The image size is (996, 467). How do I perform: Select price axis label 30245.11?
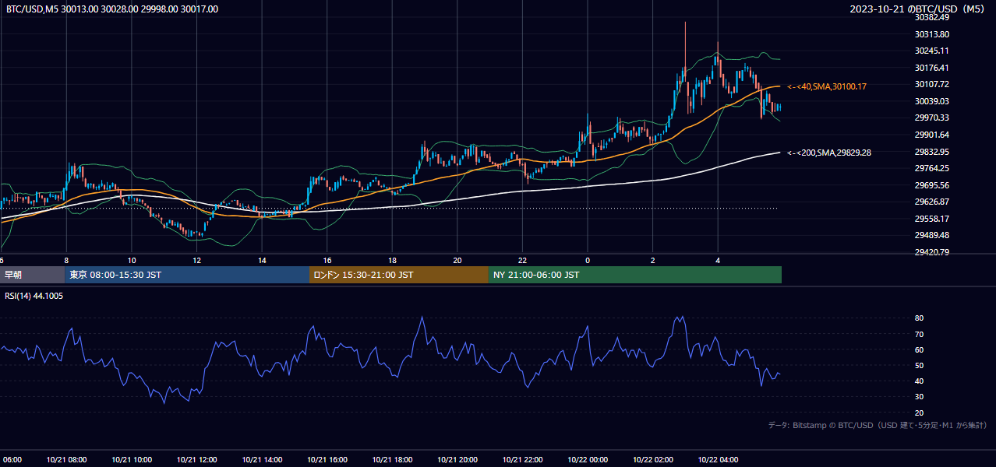[x=931, y=51]
